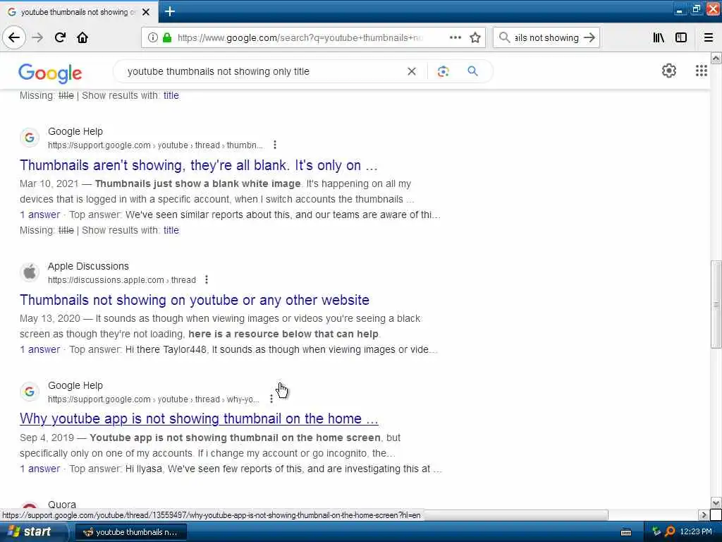Close the youtube thumbnails search tab

146,12
